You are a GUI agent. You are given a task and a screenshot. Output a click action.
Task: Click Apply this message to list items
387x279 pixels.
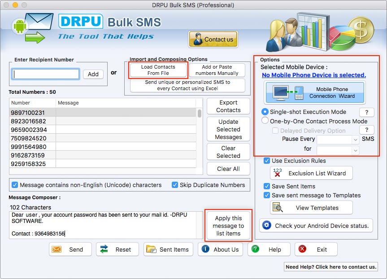(228, 226)
